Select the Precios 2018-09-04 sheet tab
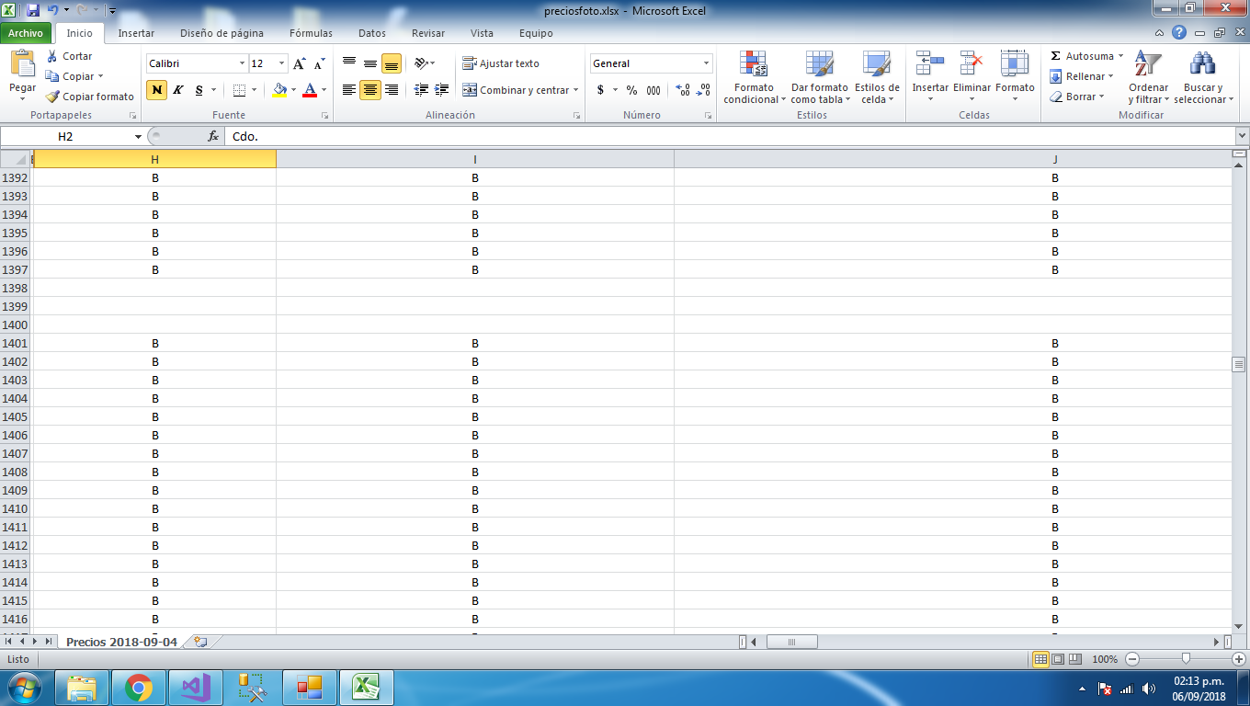 [121, 642]
